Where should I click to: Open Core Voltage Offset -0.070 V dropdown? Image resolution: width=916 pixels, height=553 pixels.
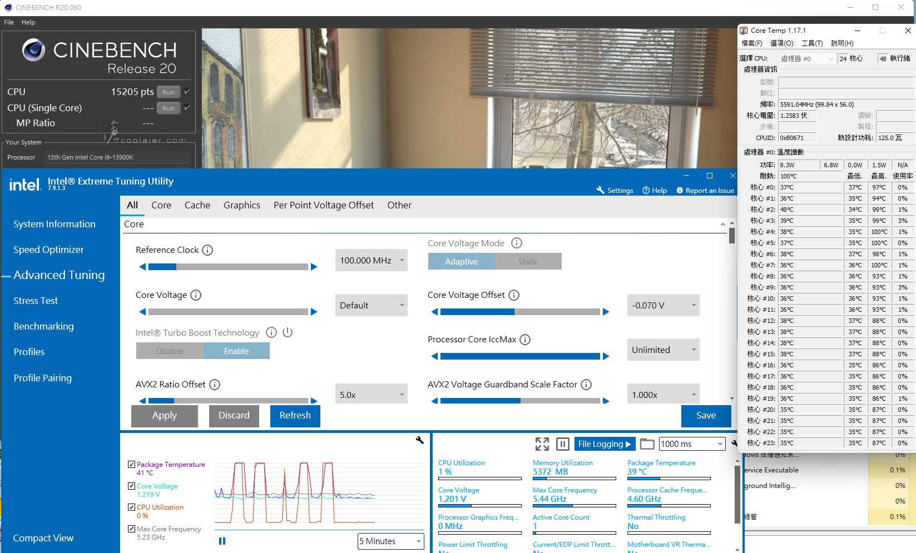pyautogui.click(x=663, y=305)
